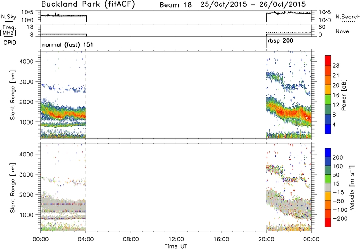The width and height of the screenshot is (360, 249).
Task: Click the 'Nave' legend label
Action: [x=342, y=31]
